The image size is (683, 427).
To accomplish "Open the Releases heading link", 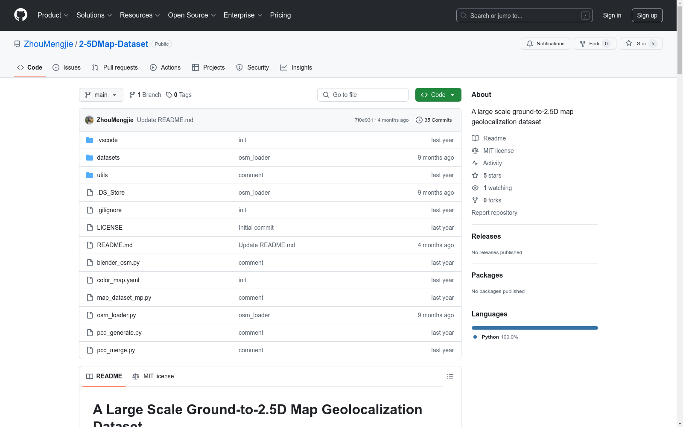I will pos(486,236).
